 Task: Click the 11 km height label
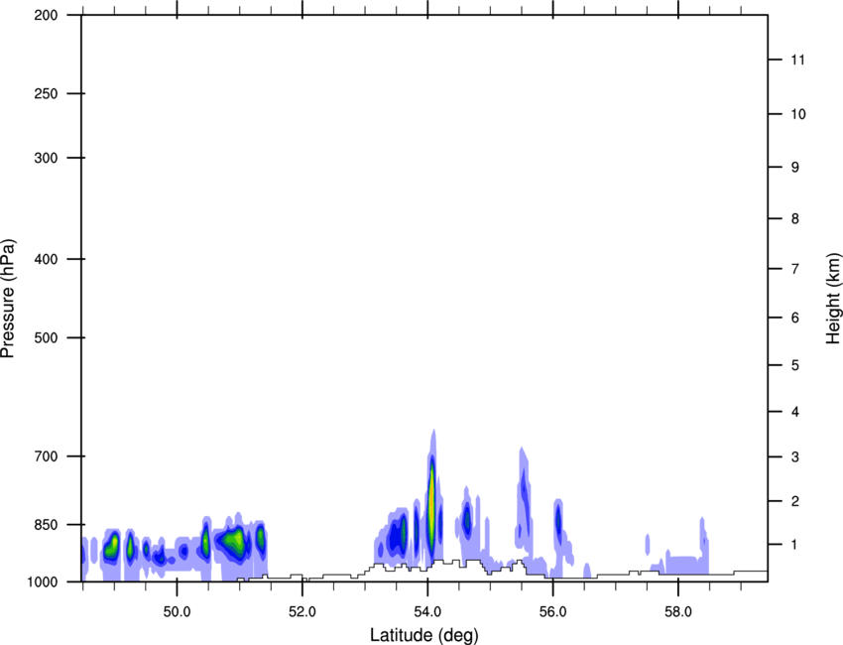click(797, 60)
